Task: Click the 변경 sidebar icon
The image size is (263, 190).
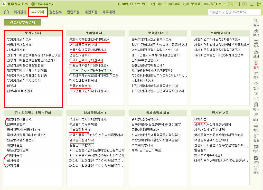Action: click(x=256, y=33)
